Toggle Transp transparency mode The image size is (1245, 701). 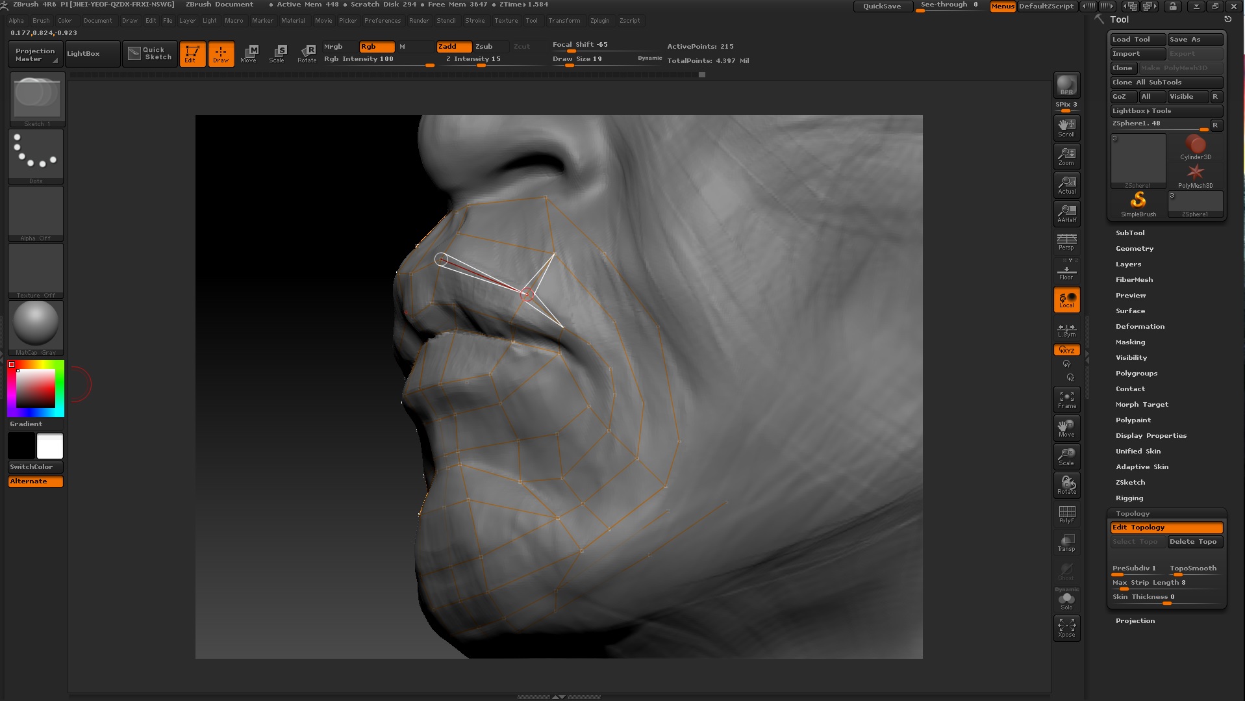click(1066, 542)
